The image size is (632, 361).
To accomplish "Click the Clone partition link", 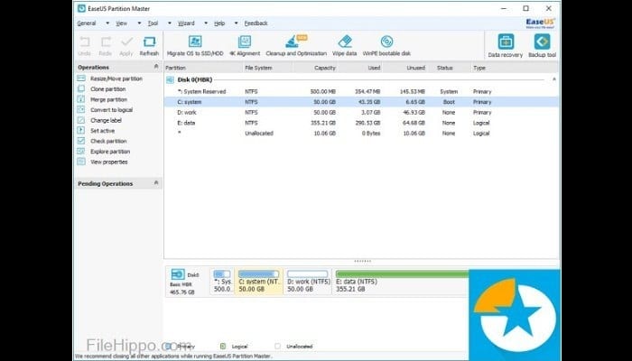I will coord(108,89).
